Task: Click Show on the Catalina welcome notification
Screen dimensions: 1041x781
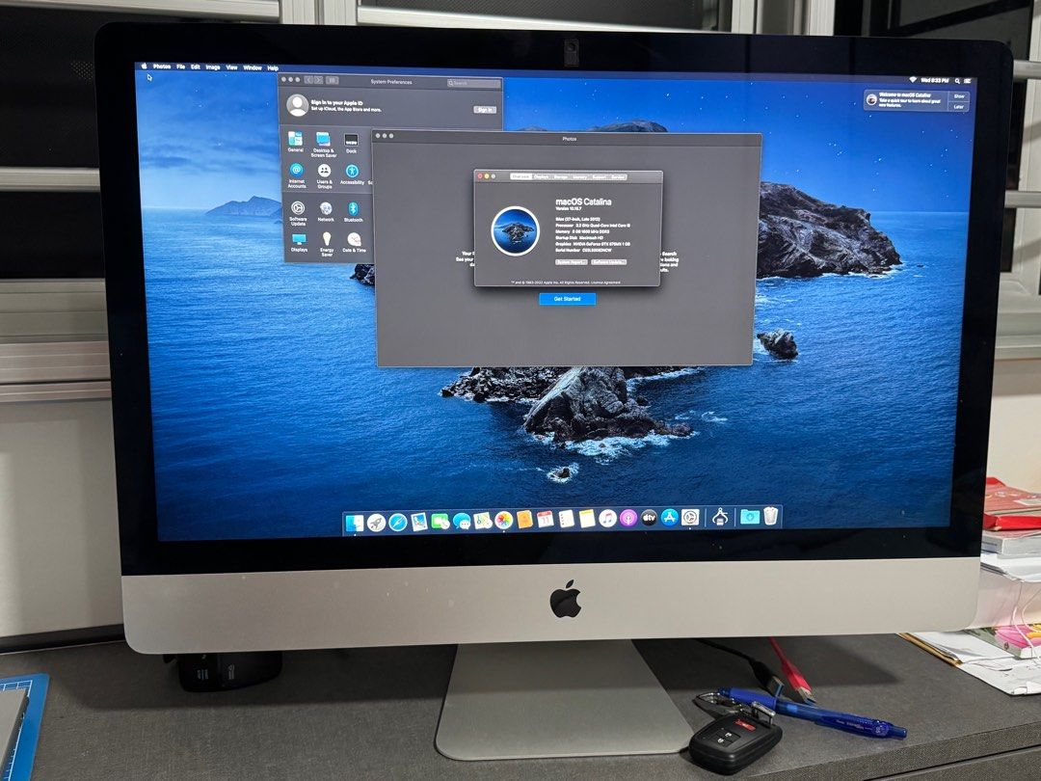Action: pyautogui.click(x=958, y=96)
